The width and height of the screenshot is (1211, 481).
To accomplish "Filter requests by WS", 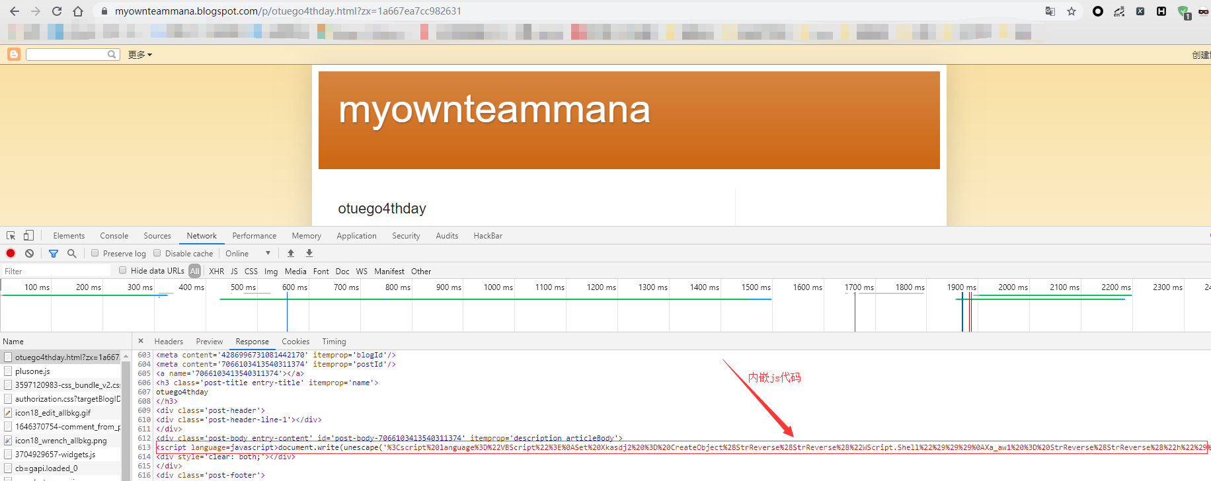I will tap(362, 271).
